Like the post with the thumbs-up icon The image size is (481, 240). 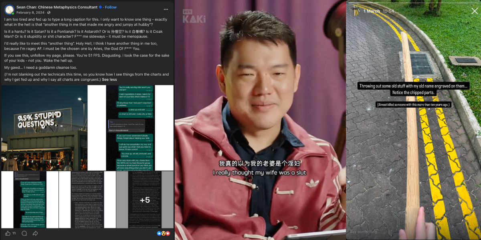(x=8, y=233)
